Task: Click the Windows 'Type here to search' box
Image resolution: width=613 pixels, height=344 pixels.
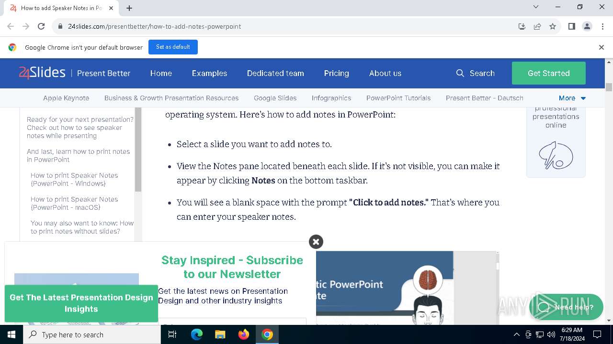Action: point(92,334)
